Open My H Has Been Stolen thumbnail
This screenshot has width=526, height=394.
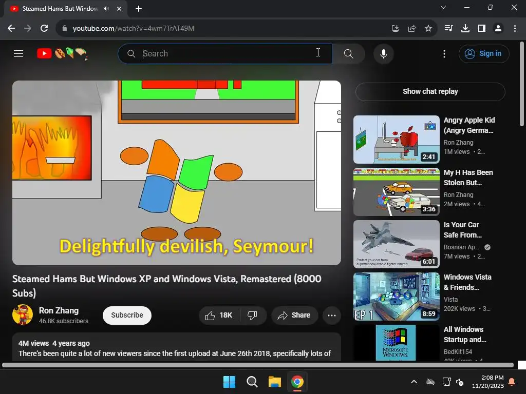(x=396, y=192)
